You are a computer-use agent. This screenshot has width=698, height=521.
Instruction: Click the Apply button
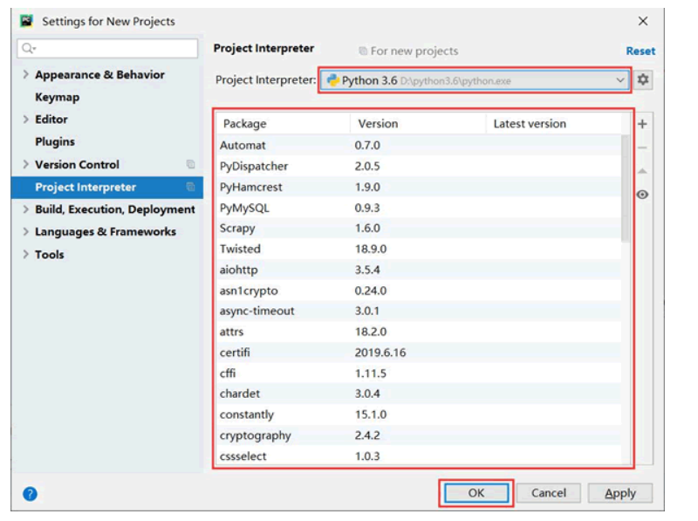620,493
